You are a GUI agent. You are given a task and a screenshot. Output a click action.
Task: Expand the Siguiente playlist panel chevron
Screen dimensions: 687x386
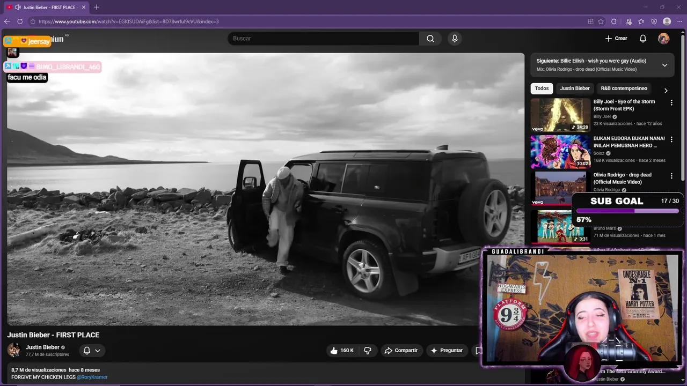click(664, 65)
